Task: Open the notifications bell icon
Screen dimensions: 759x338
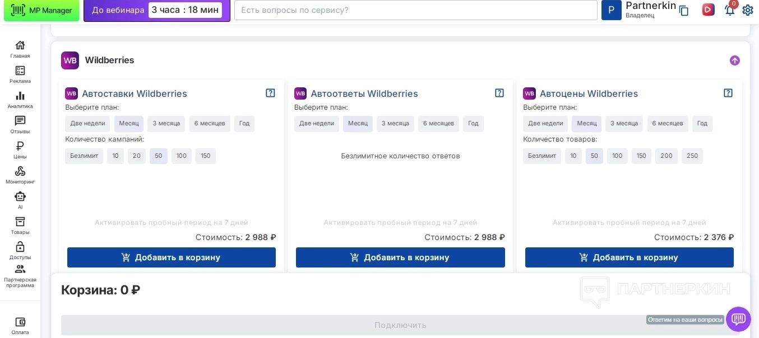Action: [729, 10]
